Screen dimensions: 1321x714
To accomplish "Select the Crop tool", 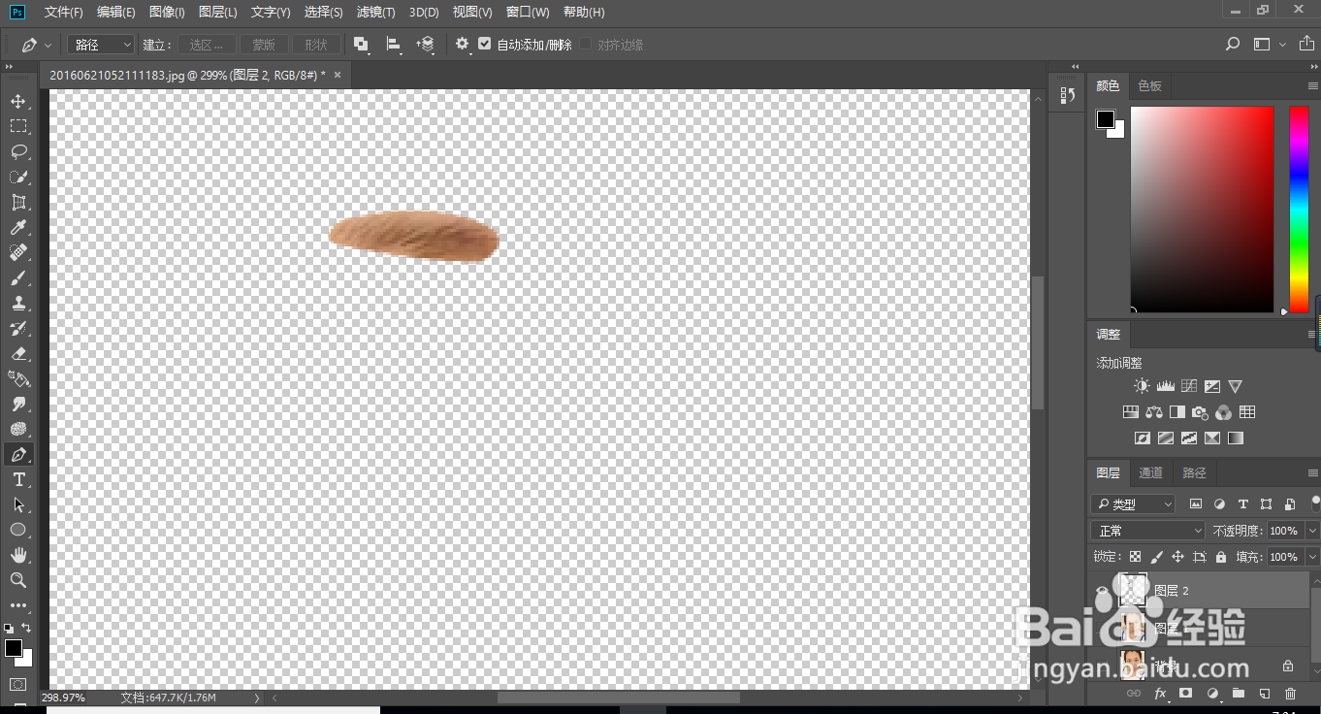I will (17, 203).
